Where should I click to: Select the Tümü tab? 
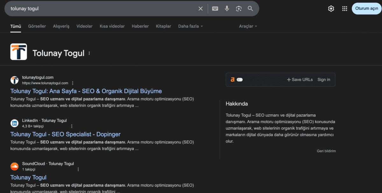click(x=16, y=26)
